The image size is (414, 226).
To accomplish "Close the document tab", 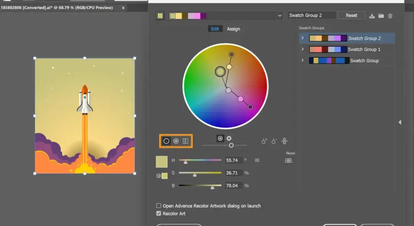I will (x=123, y=8).
